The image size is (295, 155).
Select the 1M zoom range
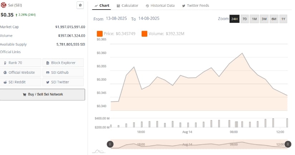(x=254, y=19)
